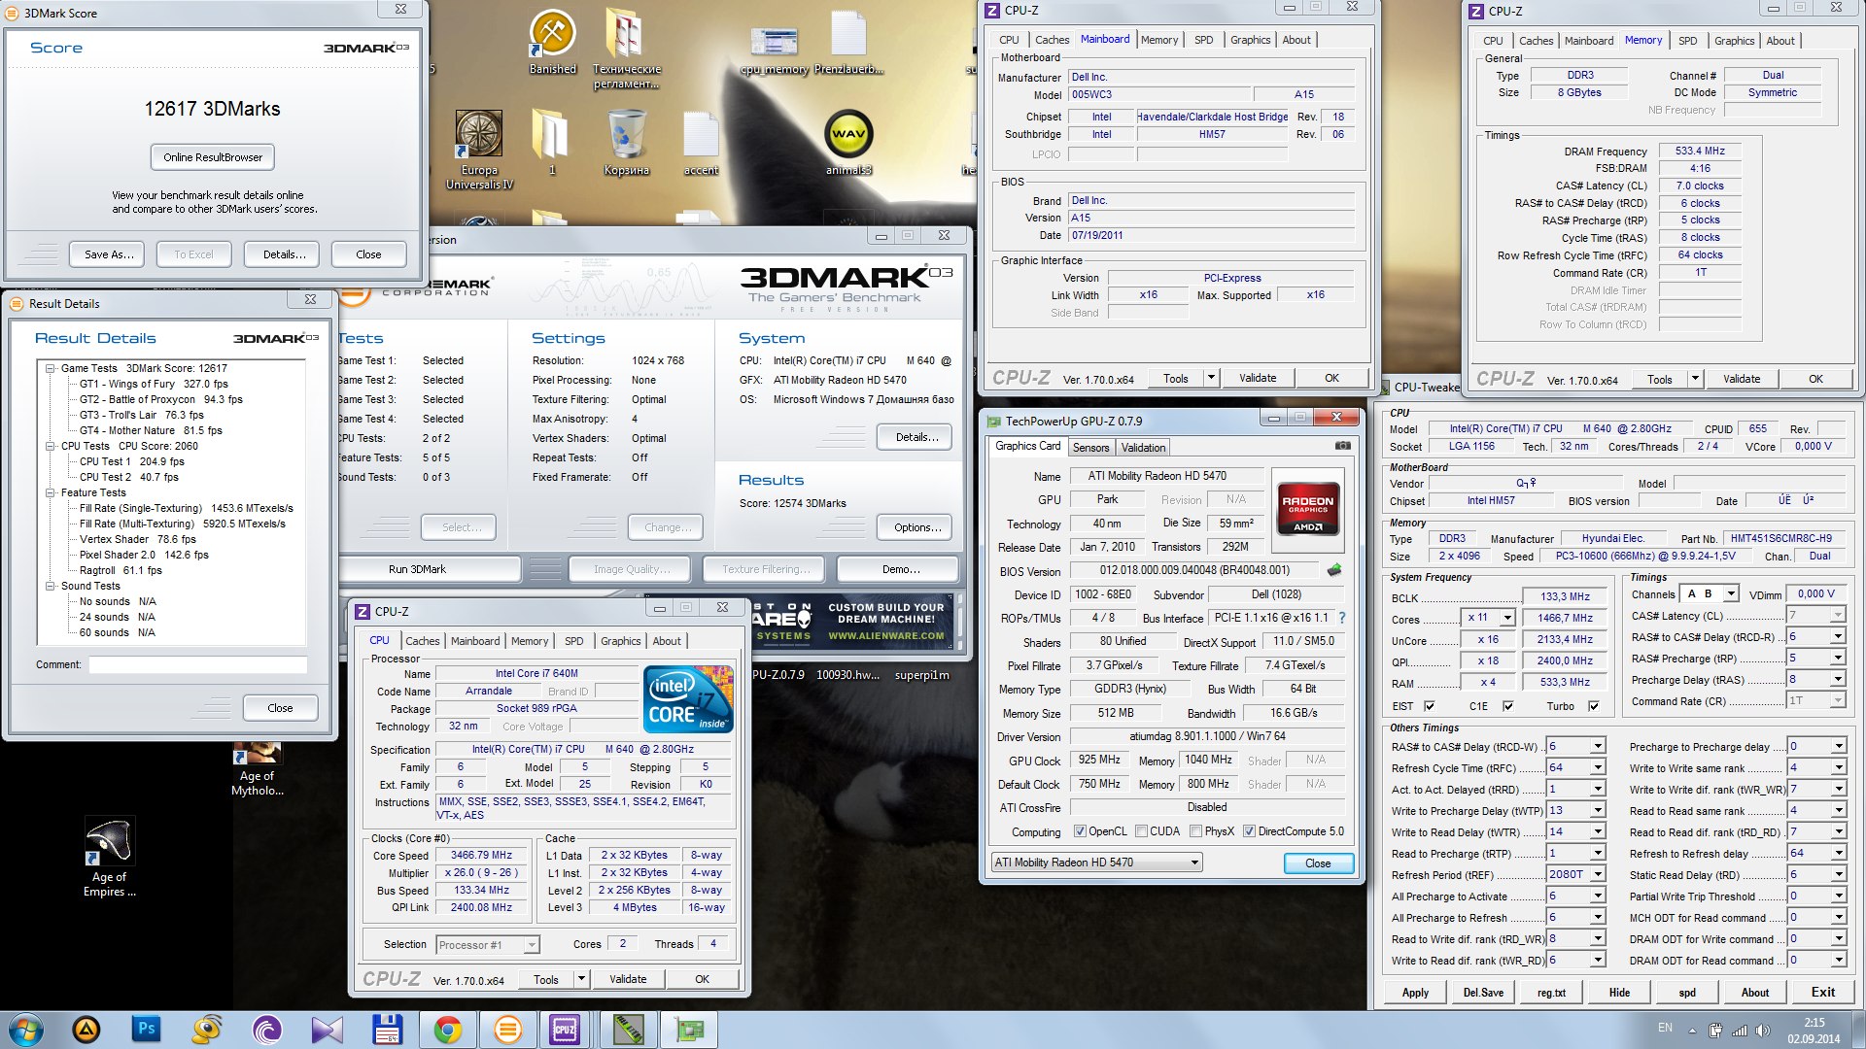Open the Tools dropdown arrow in bottom CPU-Z
Screen dimensions: 1866x1049
(x=581, y=979)
